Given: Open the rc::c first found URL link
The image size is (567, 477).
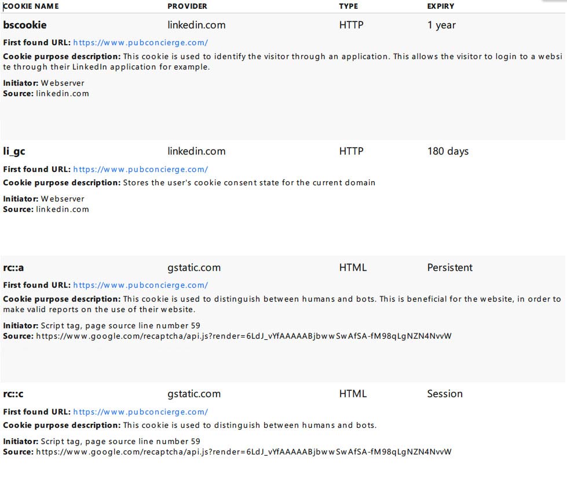Looking at the screenshot, I should (x=140, y=412).
